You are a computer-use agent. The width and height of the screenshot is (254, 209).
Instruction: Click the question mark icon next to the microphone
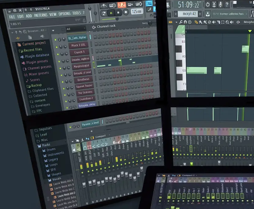[x=227, y=4]
